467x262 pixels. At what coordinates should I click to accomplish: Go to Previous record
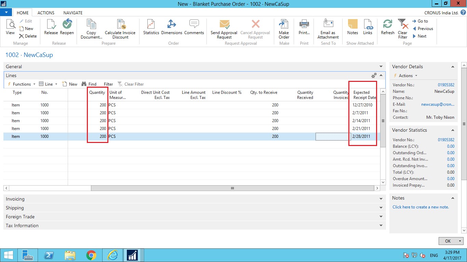tap(423, 29)
